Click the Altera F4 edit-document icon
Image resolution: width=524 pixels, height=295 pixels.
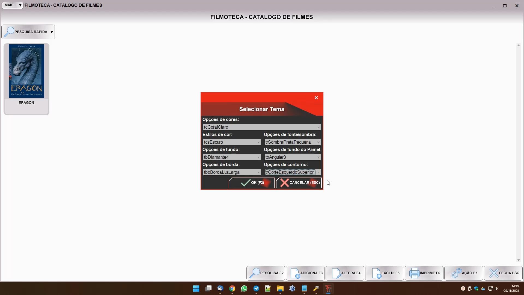[336, 273]
